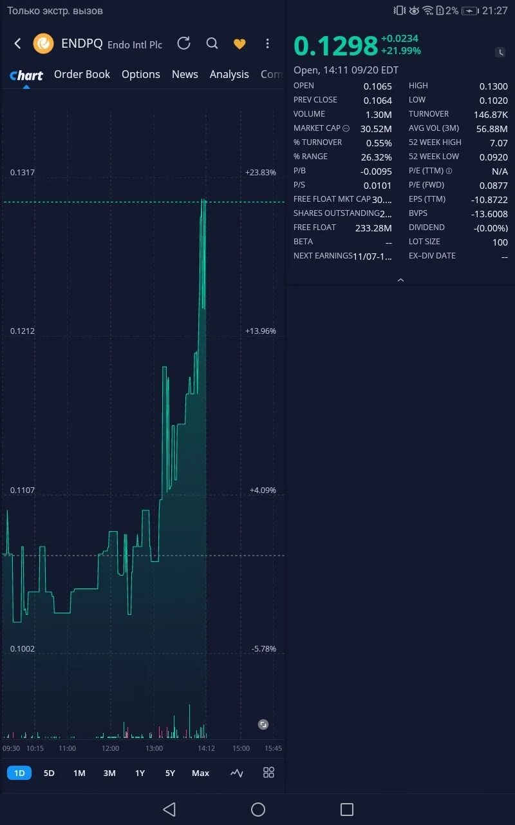Viewport: 515px width, 825px height.
Task: Select the 1D chart range
Action: [19, 773]
